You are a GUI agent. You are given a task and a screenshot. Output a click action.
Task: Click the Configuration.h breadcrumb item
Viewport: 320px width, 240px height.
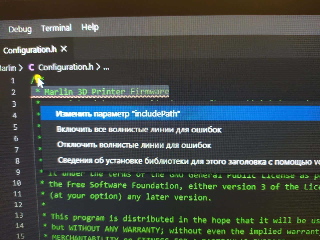(66, 67)
